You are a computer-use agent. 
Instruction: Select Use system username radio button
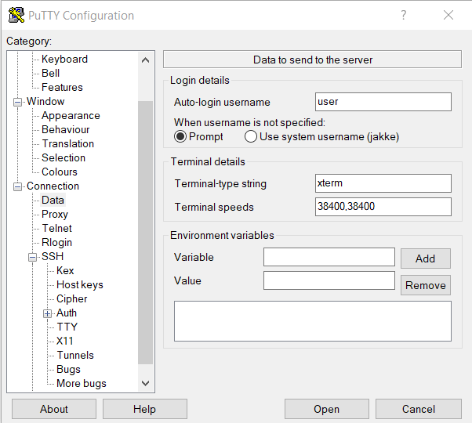[x=251, y=136]
